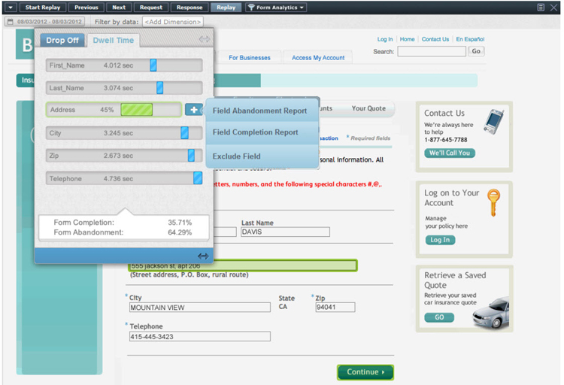The height and width of the screenshot is (385, 564).
Task: Click the plus icon beside Address field
Action: tap(193, 110)
